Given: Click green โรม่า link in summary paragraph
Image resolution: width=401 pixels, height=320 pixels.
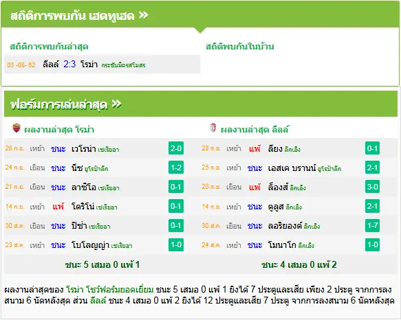Looking at the screenshot, I should tap(75, 290).
